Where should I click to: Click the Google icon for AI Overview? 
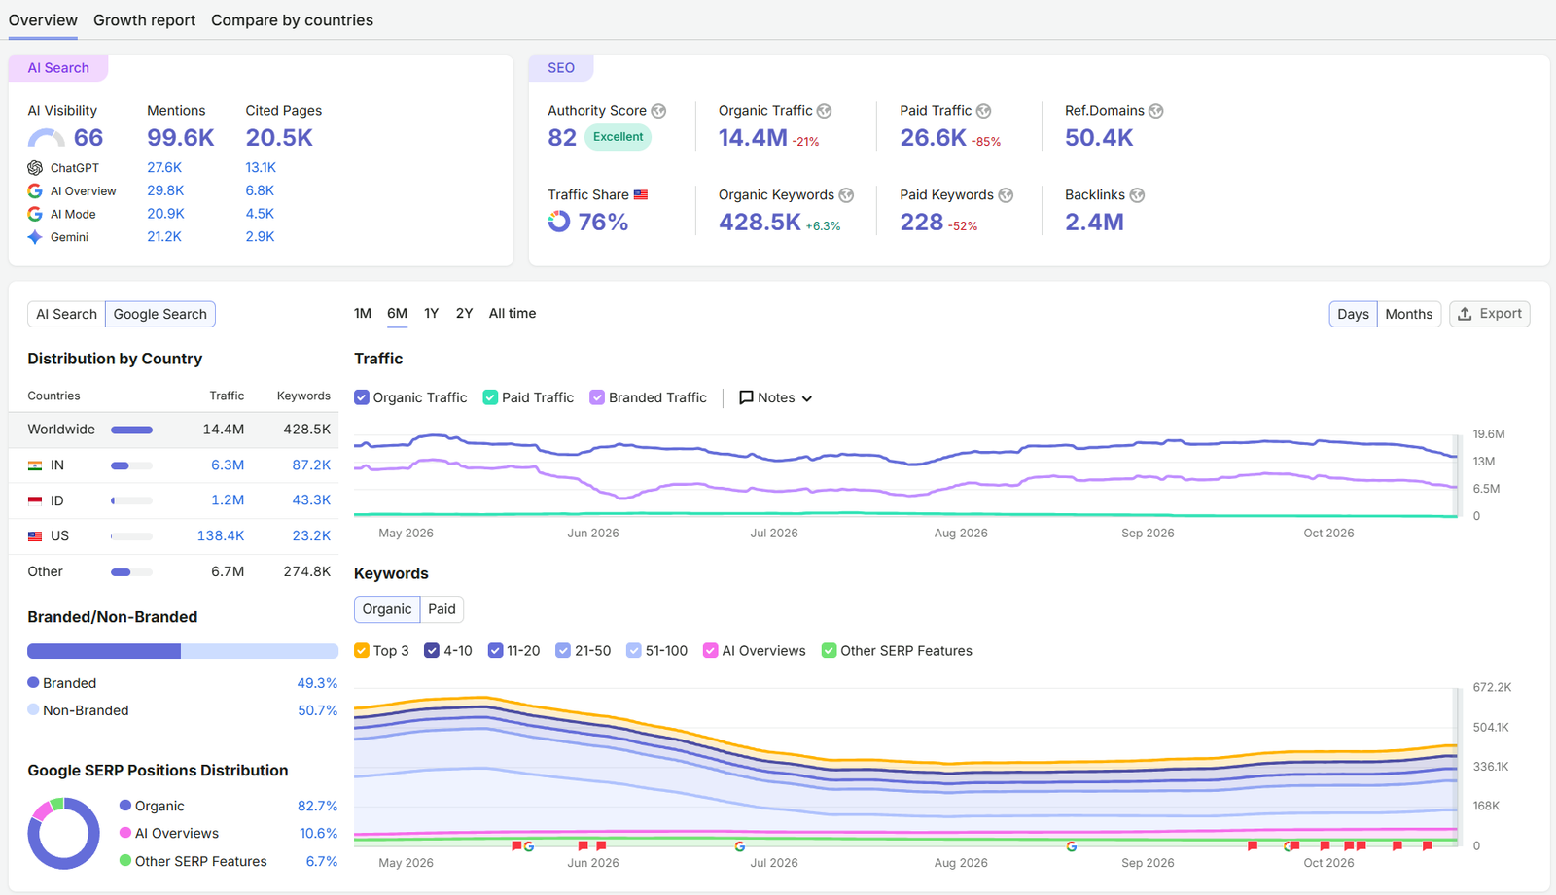point(35,191)
